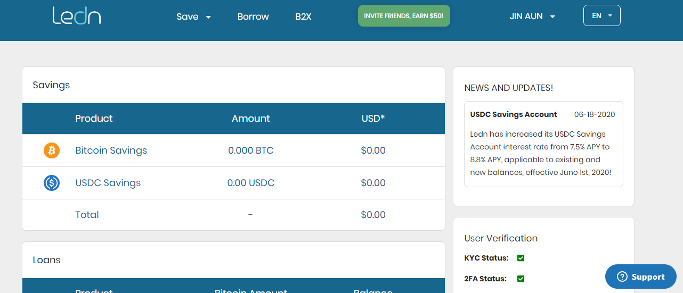683x293 pixels.
Task: Click the KYC Status checkbox
Action: click(x=521, y=258)
